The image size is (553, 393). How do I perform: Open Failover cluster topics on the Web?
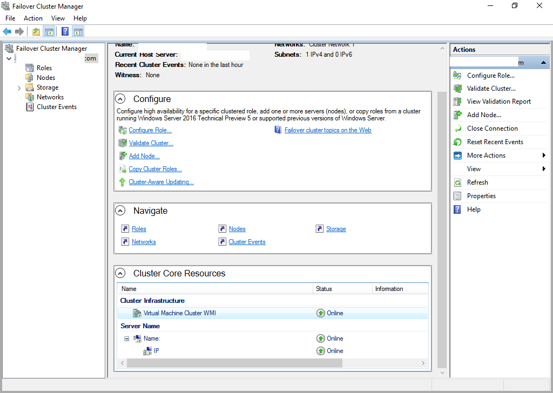coord(328,130)
